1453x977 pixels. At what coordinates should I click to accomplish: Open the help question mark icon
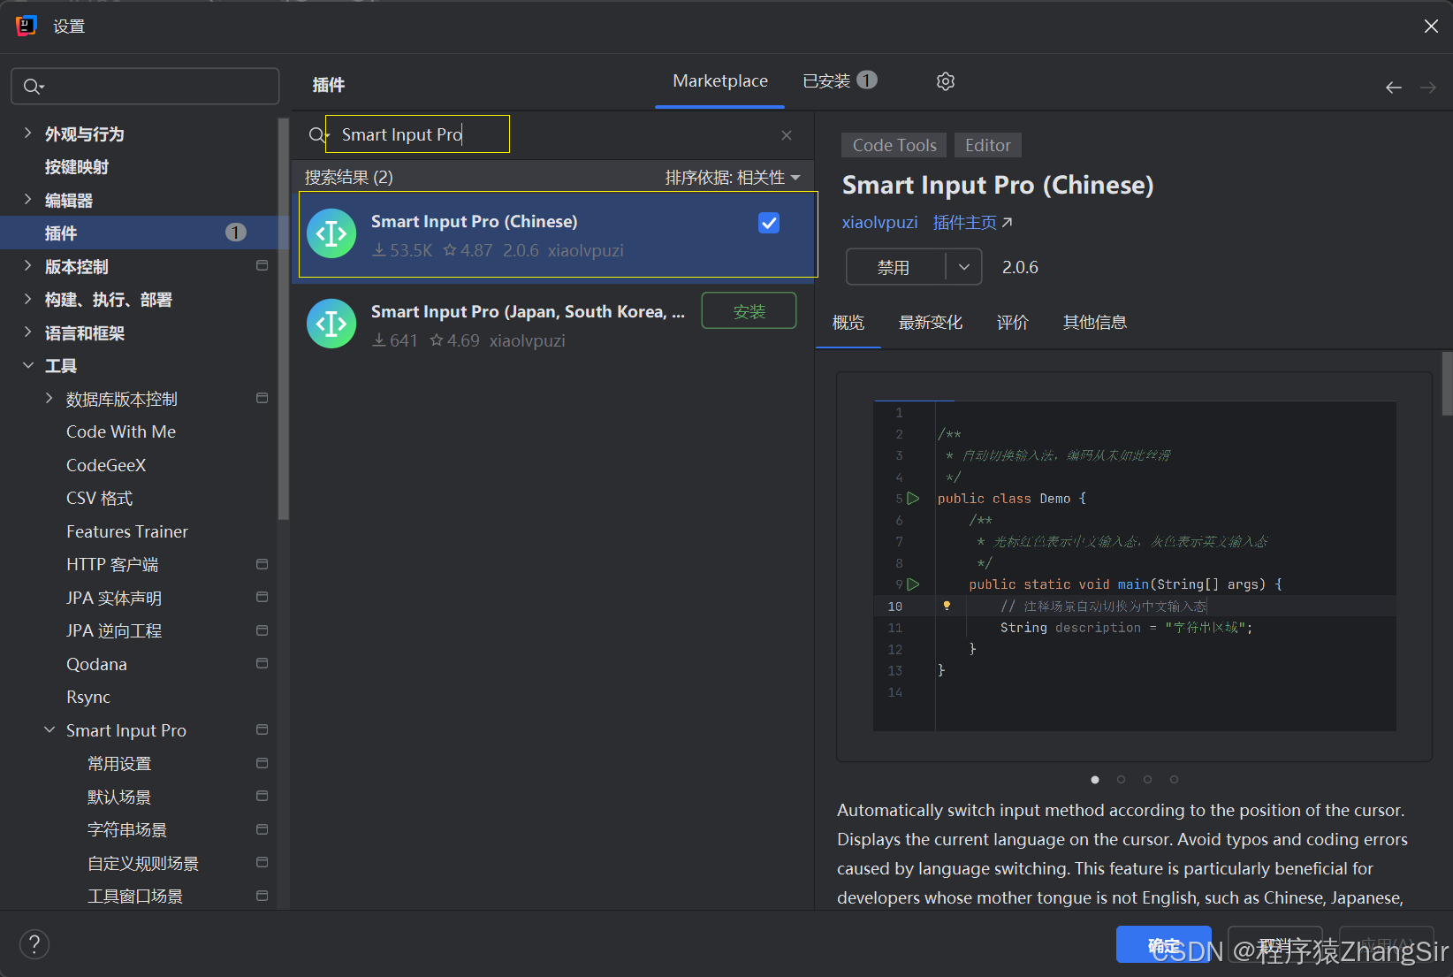point(34,944)
